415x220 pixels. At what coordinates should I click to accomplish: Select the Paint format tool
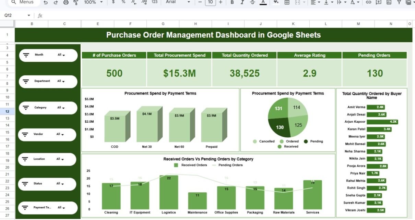point(76,2)
